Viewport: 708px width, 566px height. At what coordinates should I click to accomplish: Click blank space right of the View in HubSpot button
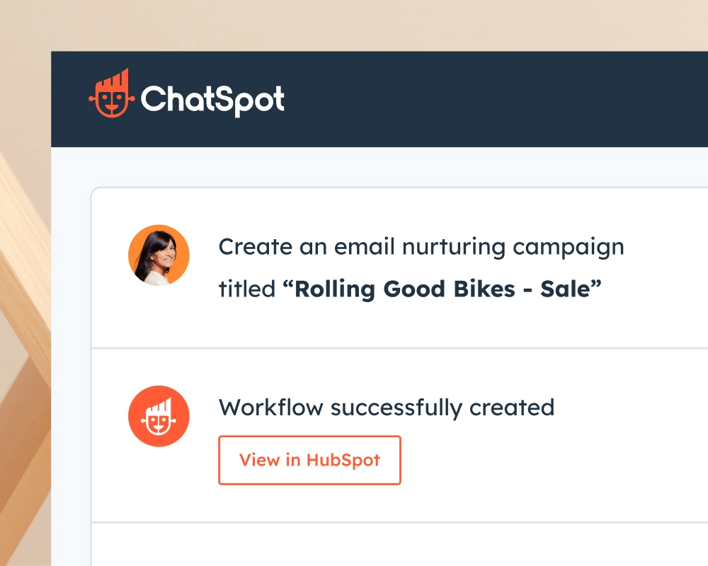pos(552,461)
